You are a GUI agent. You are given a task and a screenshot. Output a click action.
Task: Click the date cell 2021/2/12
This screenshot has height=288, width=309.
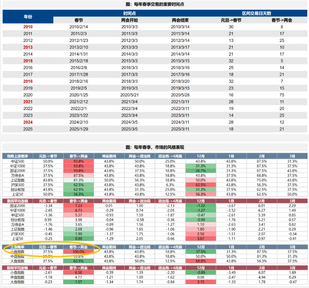click(x=79, y=102)
